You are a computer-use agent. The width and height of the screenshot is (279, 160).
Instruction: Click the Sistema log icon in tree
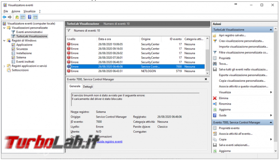coord(13,58)
